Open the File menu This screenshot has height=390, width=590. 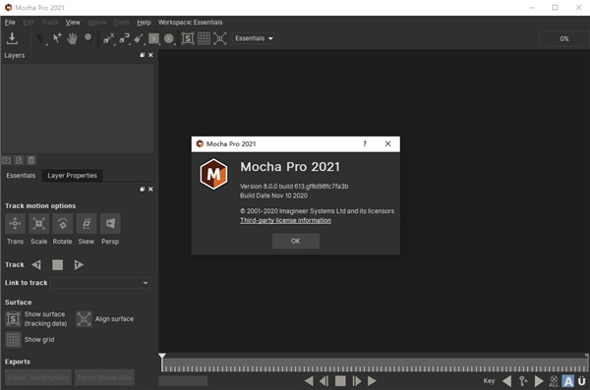[x=10, y=23]
